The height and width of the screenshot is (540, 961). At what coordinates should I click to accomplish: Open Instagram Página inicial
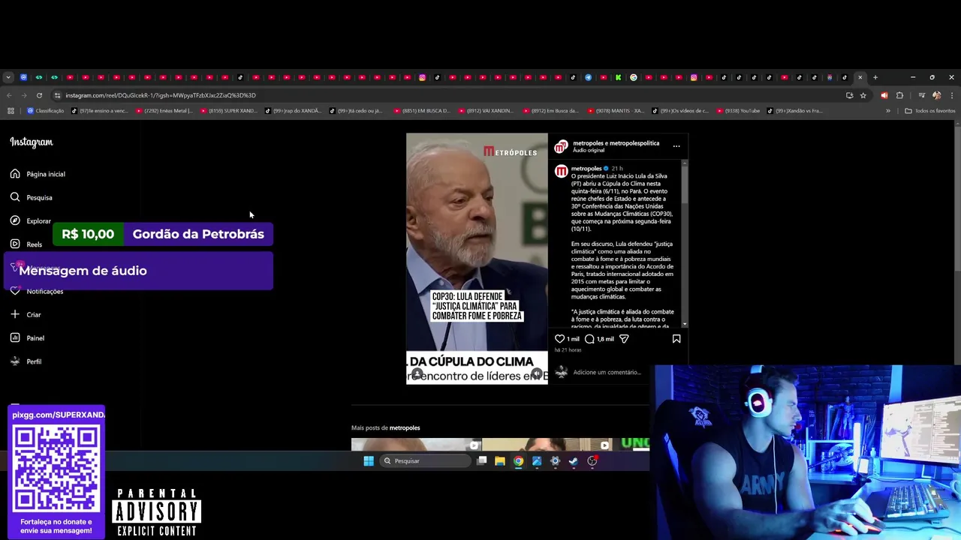(x=38, y=174)
